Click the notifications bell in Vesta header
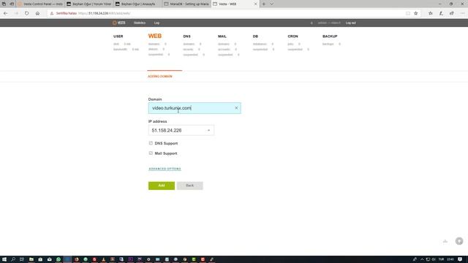 pyautogui.click(x=312, y=23)
